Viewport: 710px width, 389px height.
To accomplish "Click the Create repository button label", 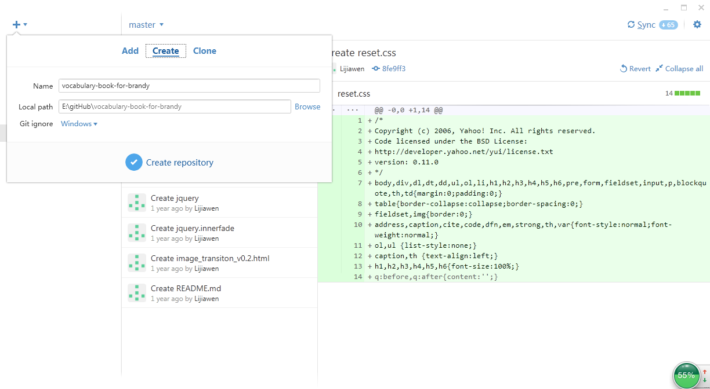I will pyautogui.click(x=180, y=163).
